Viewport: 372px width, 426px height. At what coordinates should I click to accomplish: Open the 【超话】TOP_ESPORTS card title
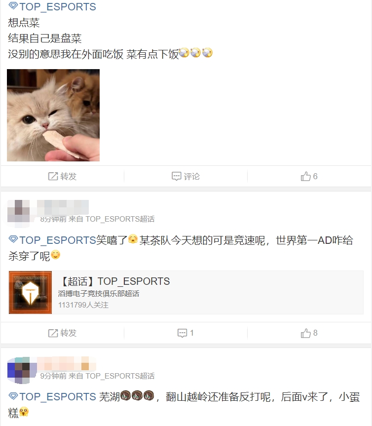coord(115,281)
